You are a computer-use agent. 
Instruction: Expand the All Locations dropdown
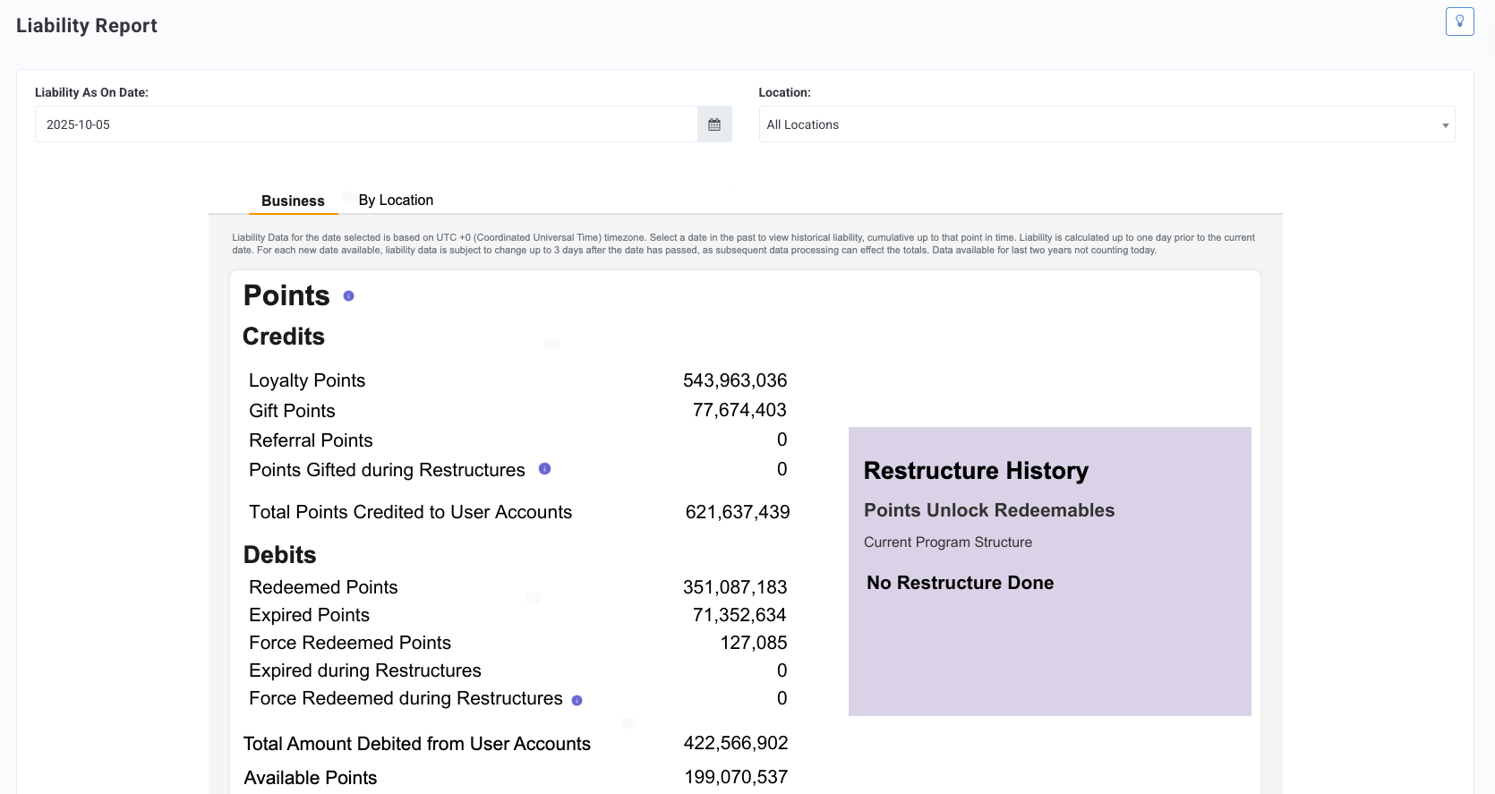tap(1106, 124)
